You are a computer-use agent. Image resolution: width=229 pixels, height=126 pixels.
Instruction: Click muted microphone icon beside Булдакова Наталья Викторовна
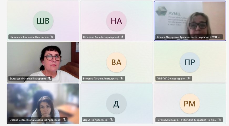49,79
